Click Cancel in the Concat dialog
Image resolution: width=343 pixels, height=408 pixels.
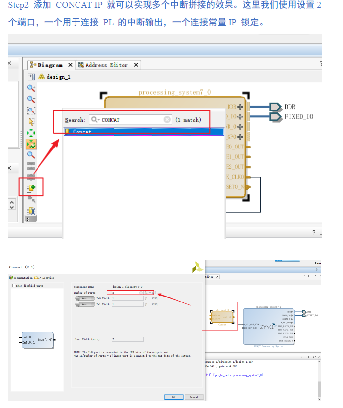(x=194, y=397)
